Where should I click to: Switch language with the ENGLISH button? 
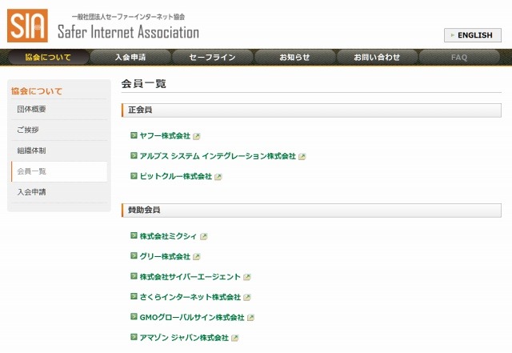click(x=473, y=35)
